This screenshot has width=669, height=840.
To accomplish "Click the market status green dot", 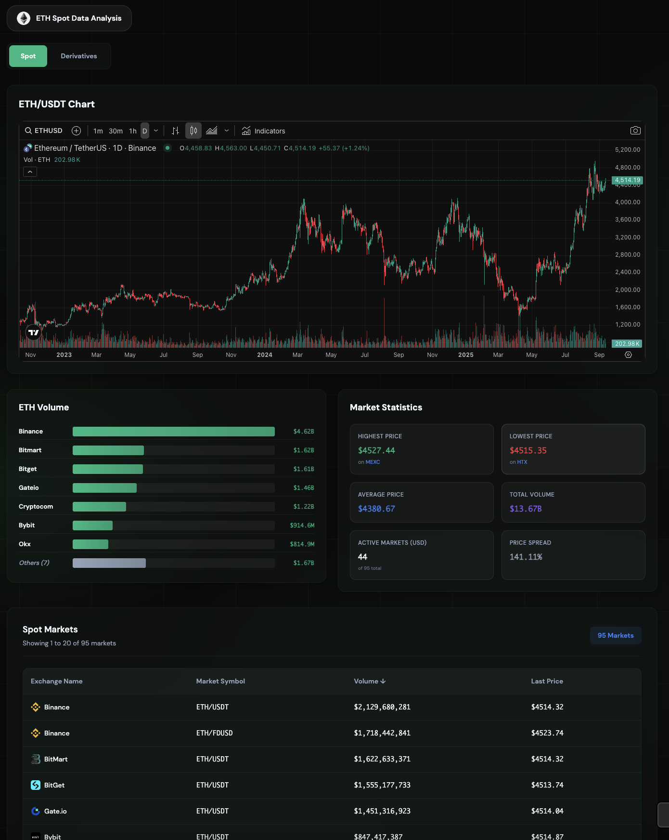I will pyautogui.click(x=167, y=148).
